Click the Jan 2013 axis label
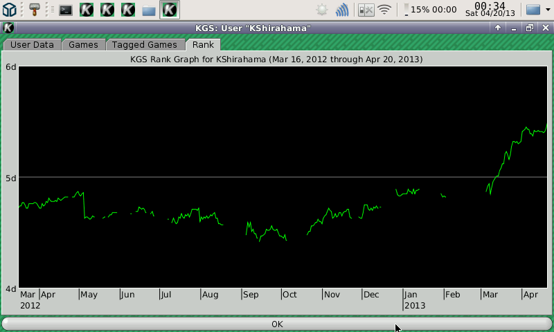The image size is (554, 332). click(x=415, y=300)
